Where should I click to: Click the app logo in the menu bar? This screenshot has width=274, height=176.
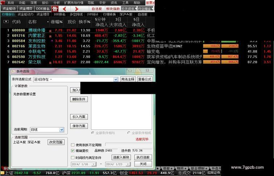tap(3, 3)
